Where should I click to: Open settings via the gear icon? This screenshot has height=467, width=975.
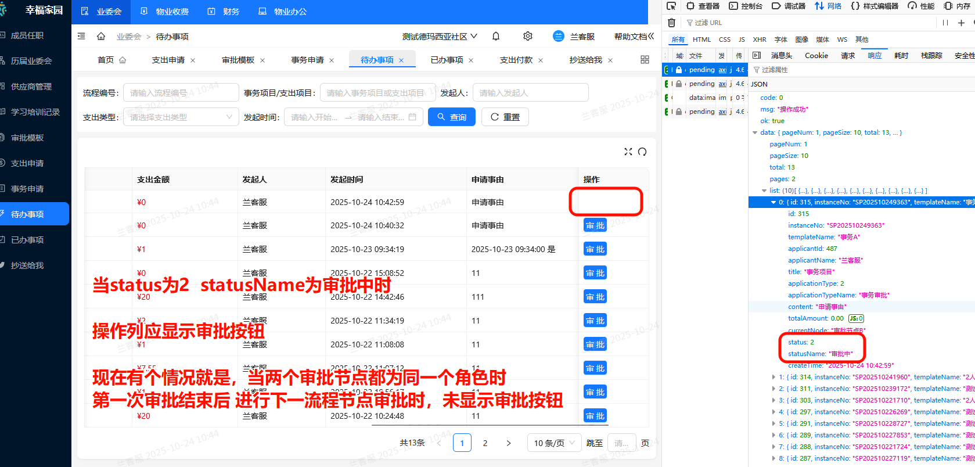click(x=527, y=37)
